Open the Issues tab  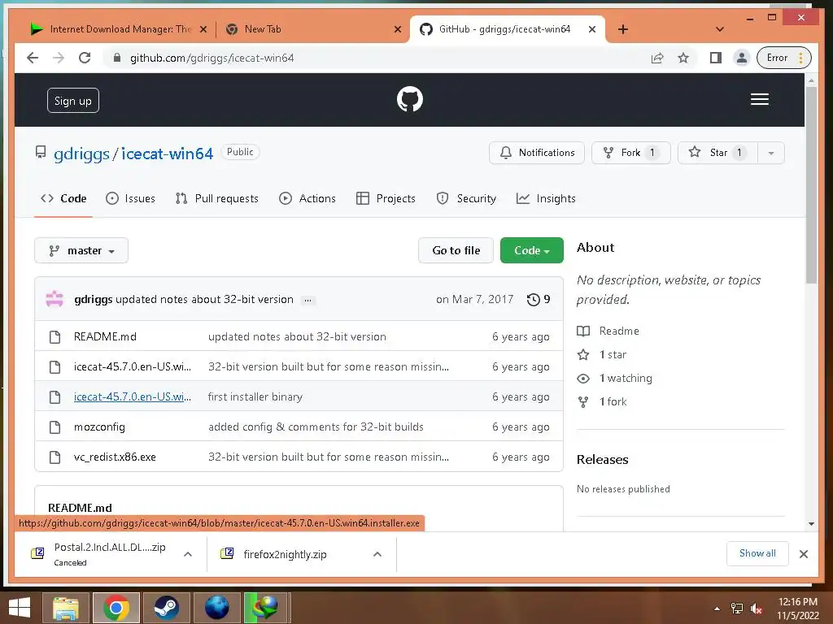click(x=131, y=198)
